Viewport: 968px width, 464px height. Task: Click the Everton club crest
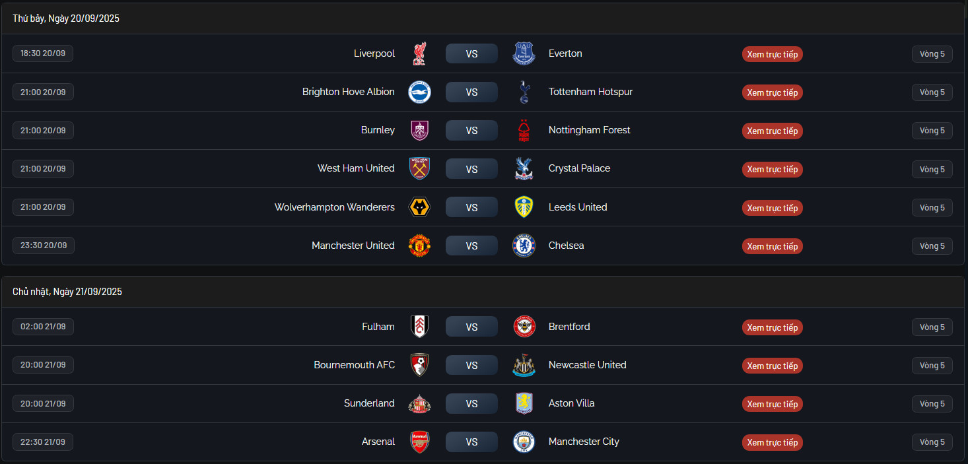[x=524, y=53]
